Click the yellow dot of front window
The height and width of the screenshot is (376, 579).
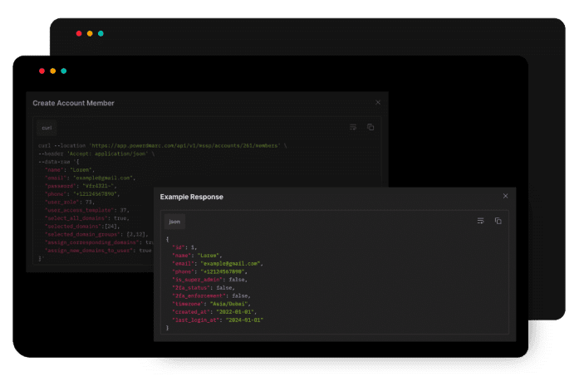tap(53, 71)
